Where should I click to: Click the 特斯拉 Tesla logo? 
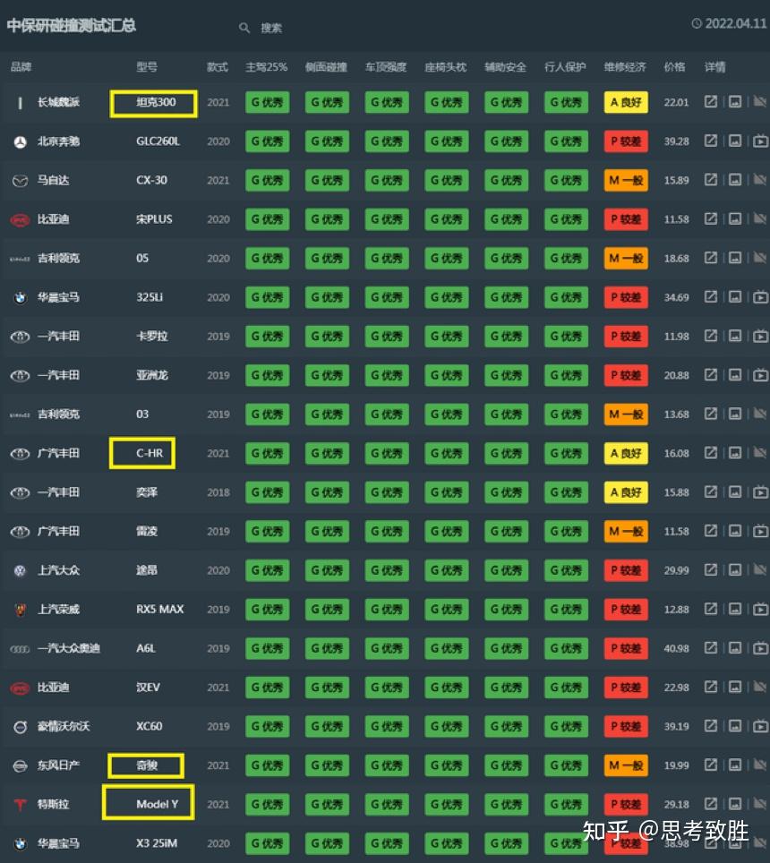click(21, 805)
